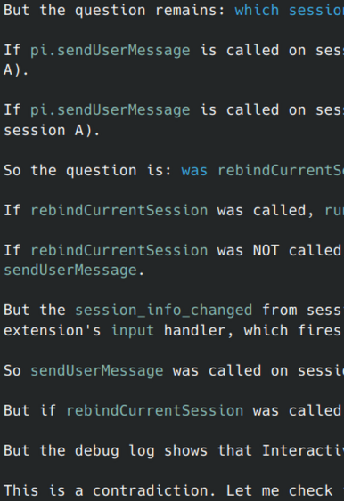The width and height of the screenshot is (344, 501).
Task: Click "rebindCurrentSession" in the "But if" line
Action: point(154,410)
